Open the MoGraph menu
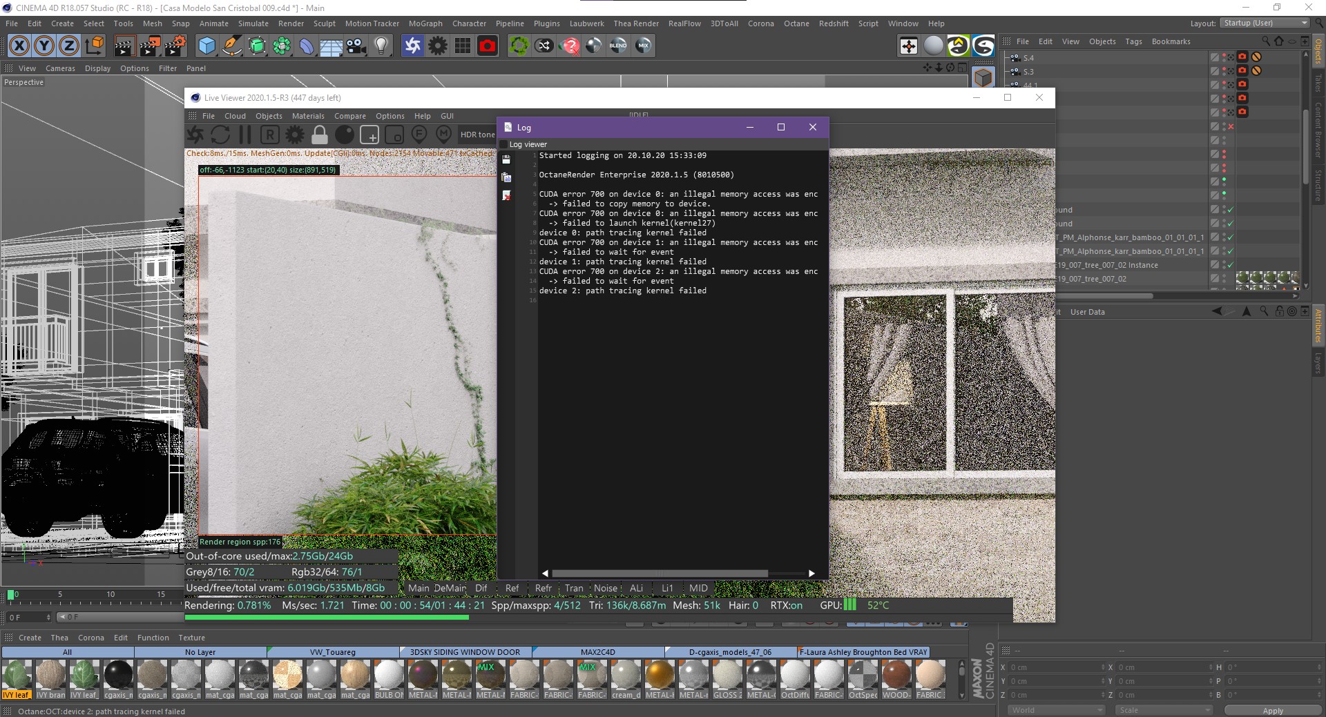 pos(425,23)
